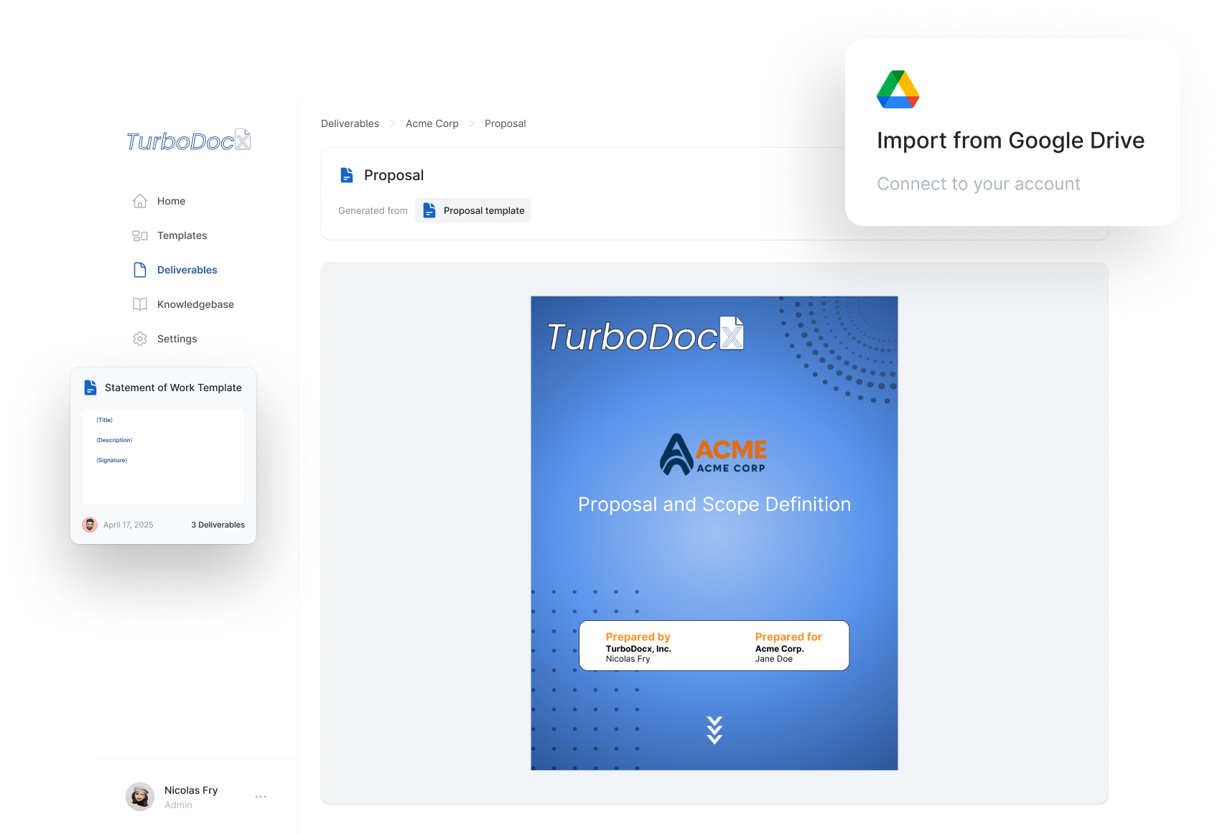Click the Google Drive logo
The image size is (1225, 834).
click(898, 90)
